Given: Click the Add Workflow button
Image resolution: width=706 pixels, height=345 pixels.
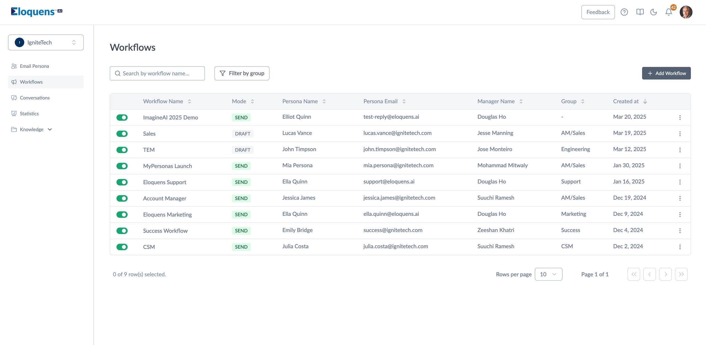Looking at the screenshot, I should 666,73.
